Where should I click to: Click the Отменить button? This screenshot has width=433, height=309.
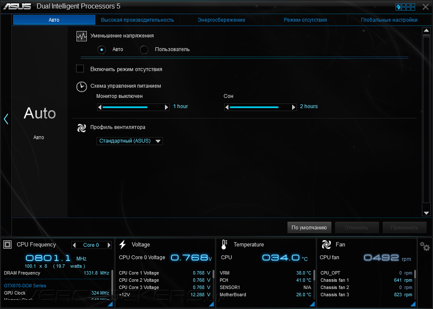(x=356, y=227)
